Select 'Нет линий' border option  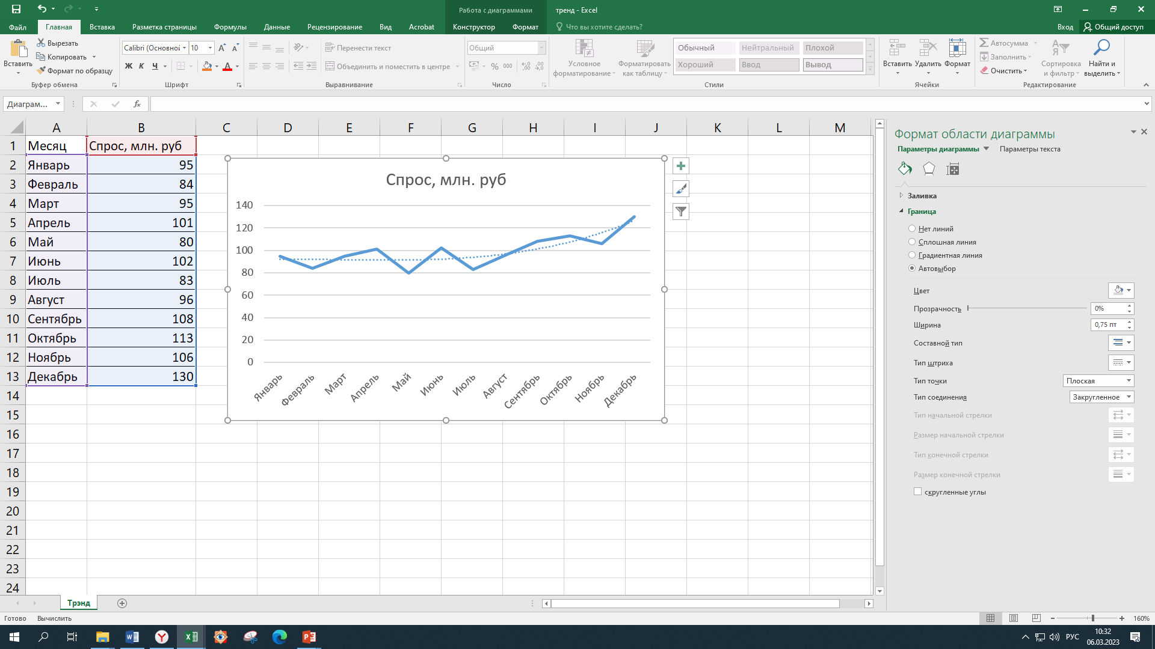point(912,228)
